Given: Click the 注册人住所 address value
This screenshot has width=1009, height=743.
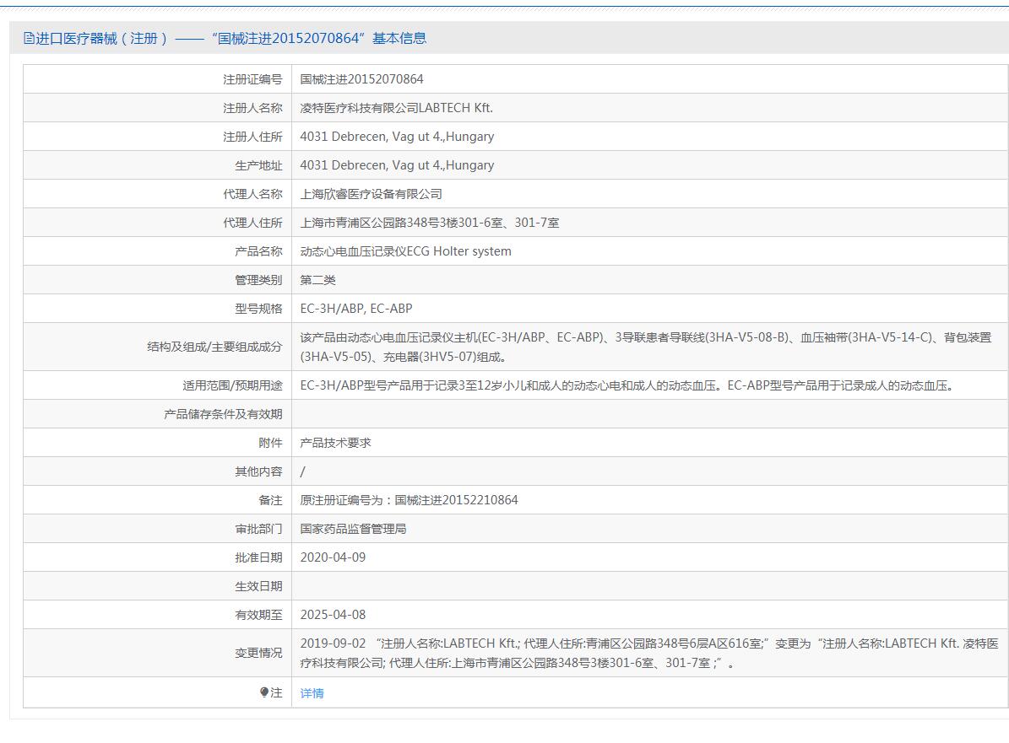Looking at the screenshot, I should 397,137.
